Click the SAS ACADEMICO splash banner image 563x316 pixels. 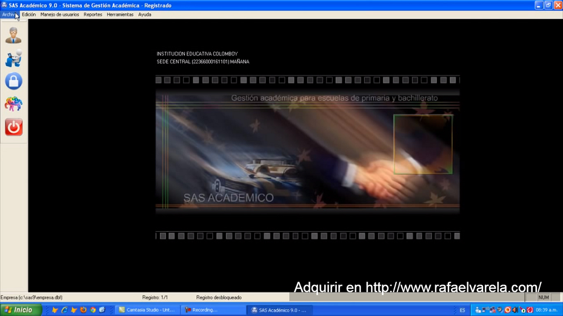pyautogui.click(x=307, y=151)
